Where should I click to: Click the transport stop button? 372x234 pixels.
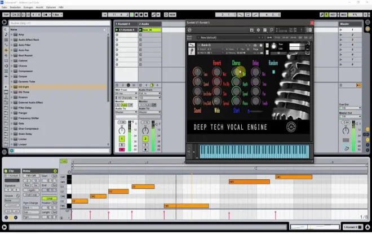[x=136, y=15]
